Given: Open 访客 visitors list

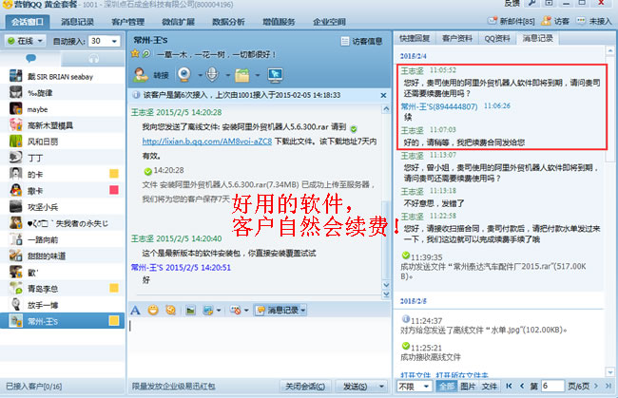Looking at the screenshot, I should (555, 21).
